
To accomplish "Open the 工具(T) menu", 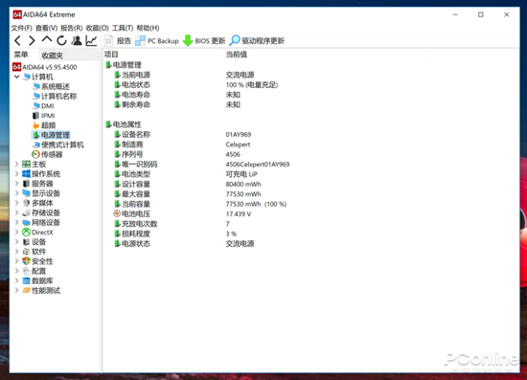I will (123, 28).
